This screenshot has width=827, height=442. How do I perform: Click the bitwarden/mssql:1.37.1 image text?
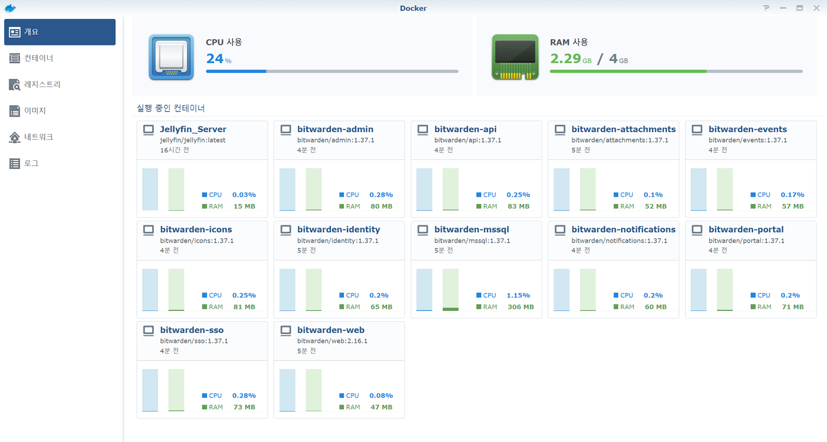(x=472, y=241)
